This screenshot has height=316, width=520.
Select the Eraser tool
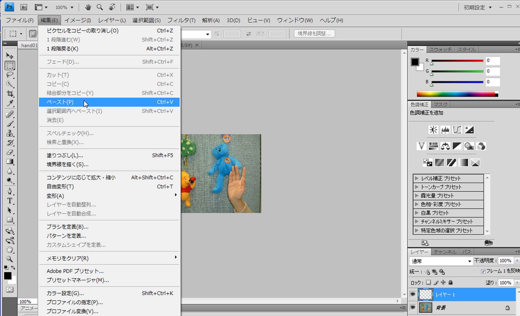(x=10, y=152)
